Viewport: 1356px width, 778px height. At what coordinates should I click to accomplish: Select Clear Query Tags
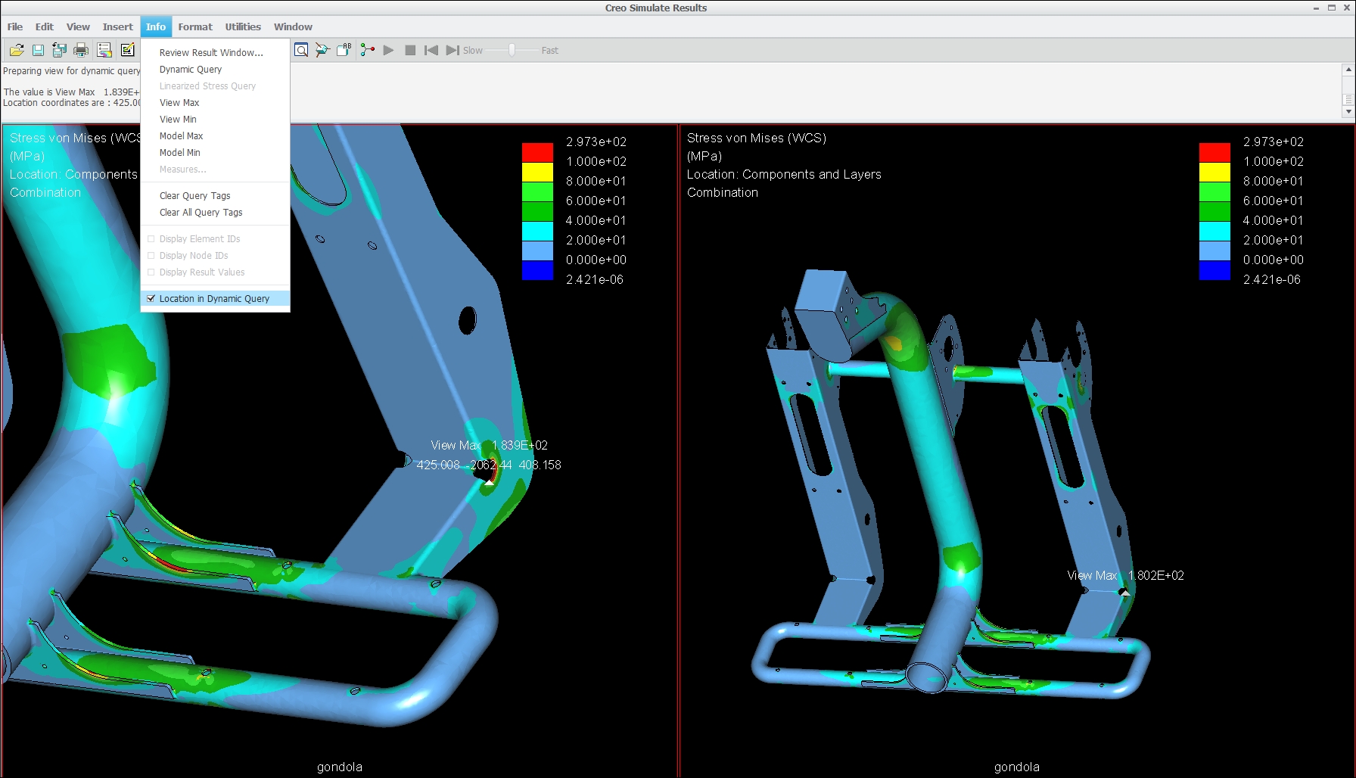[215, 195]
